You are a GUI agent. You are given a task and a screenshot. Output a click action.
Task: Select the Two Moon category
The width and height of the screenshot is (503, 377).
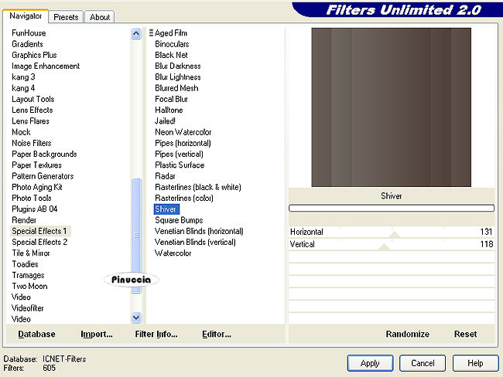30,286
